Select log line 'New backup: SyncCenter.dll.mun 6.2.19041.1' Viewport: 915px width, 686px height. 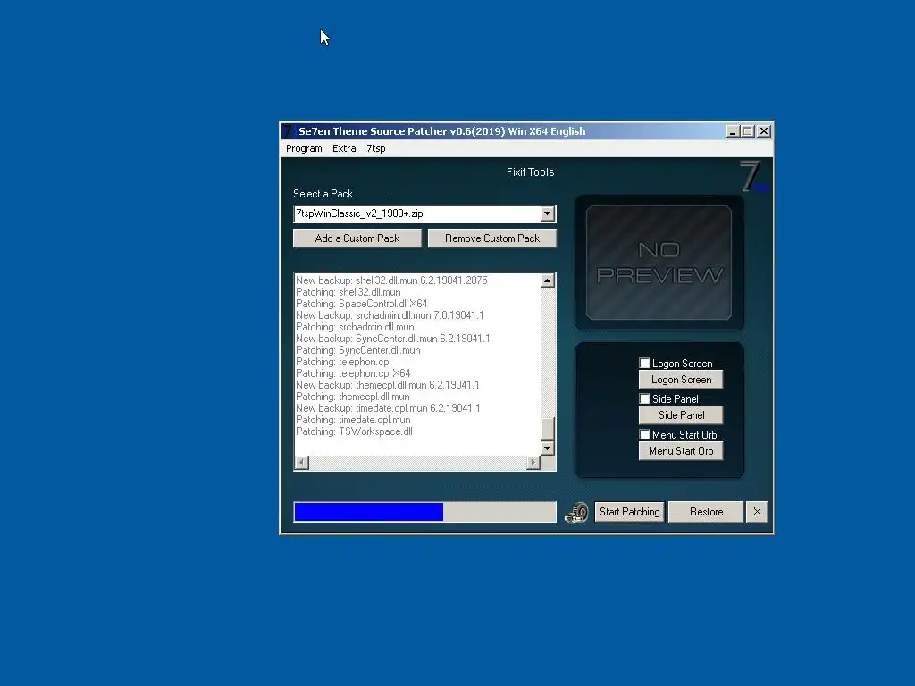[393, 339]
